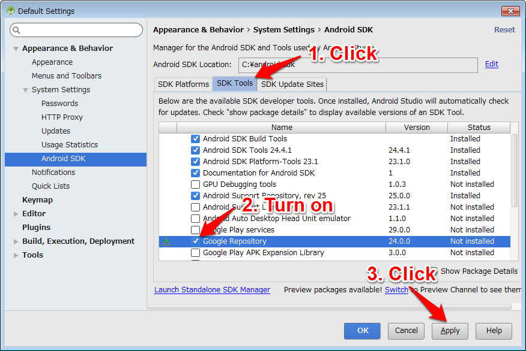Select Plugins settings
This screenshot has height=351, width=526.
[x=36, y=227]
